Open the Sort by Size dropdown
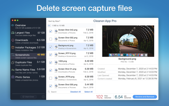This screenshot has height=106, width=169. pos(54,21)
